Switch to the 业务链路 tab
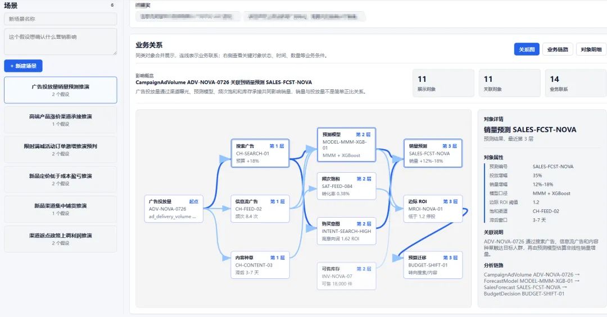607x317 pixels. tap(558, 49)
